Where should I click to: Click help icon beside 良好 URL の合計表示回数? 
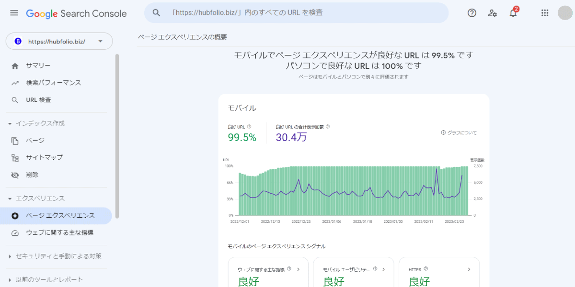(328, 127)
